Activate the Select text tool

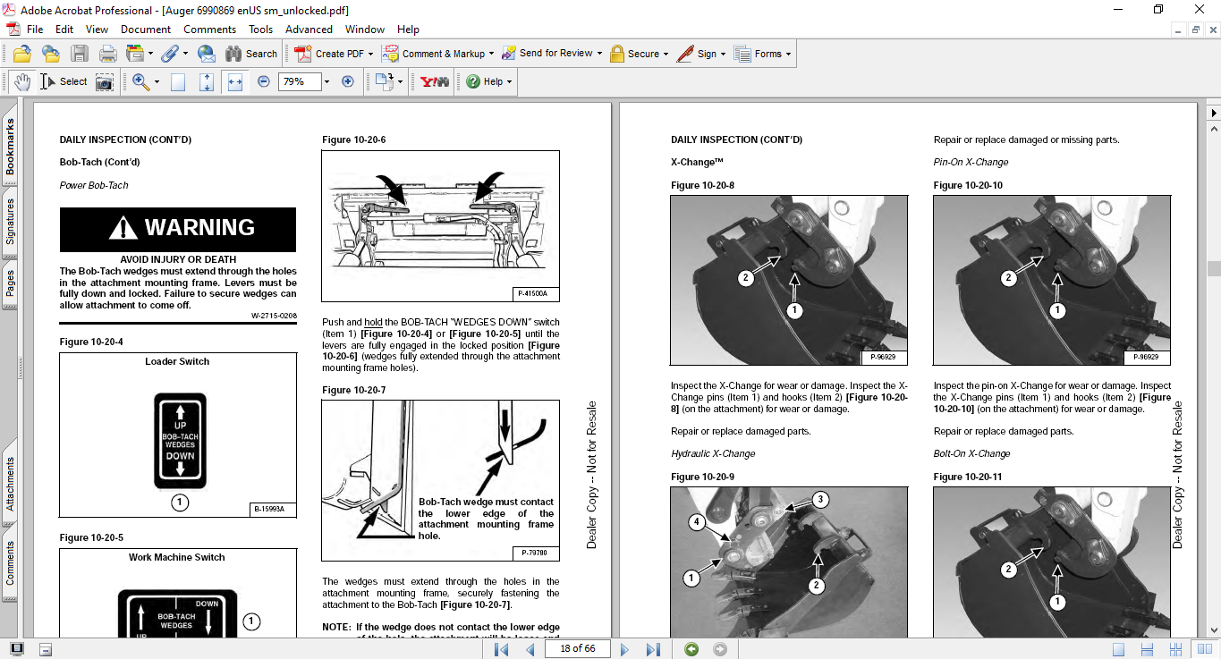64,81
